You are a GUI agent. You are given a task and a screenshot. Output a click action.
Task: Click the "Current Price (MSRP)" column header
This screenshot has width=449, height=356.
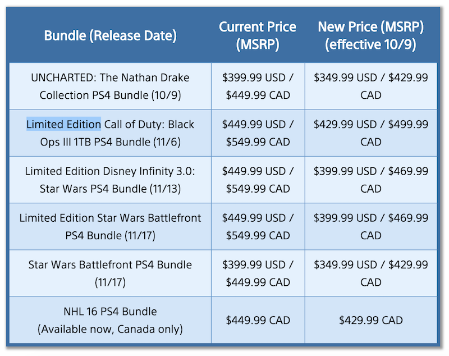point(258,36)
